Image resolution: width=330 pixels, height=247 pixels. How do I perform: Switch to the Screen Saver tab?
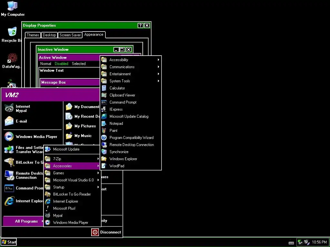pyautogui.click(x=70, y=35)
